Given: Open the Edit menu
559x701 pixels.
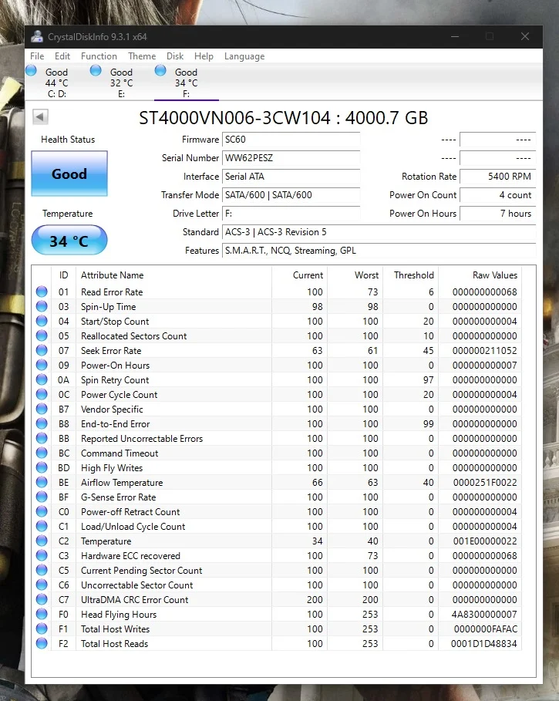Looking at the screenshot, I should [x=62, y=56].
